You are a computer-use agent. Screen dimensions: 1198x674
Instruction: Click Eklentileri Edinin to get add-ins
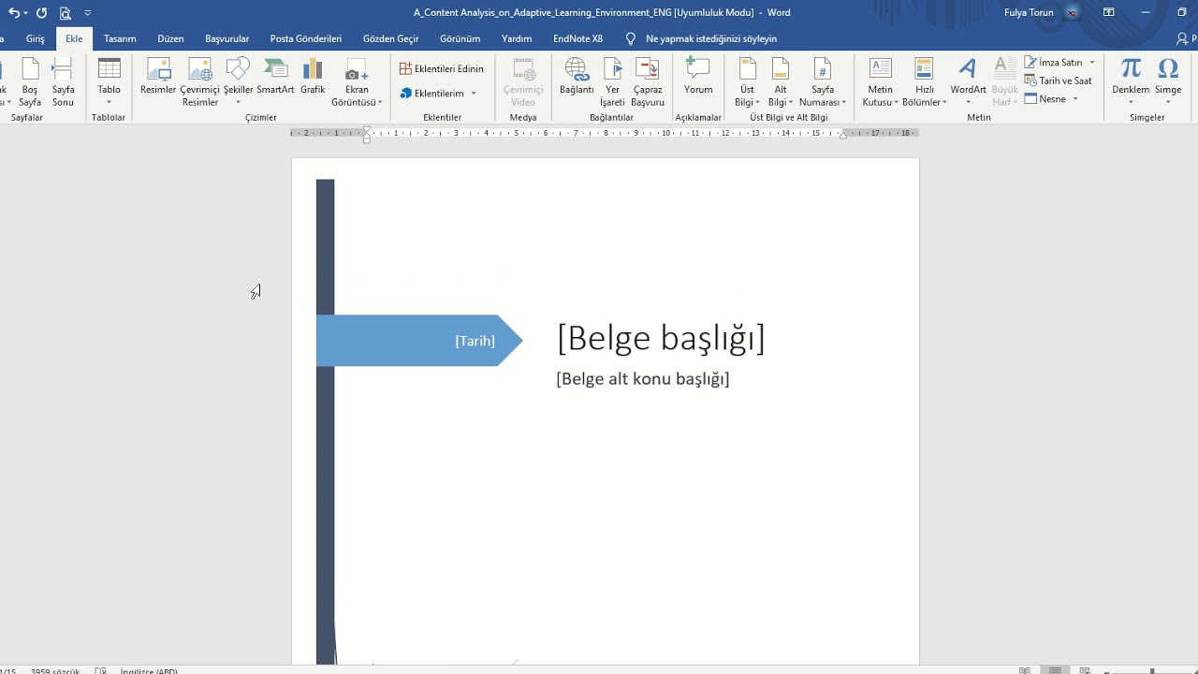(x=442, y=69)
